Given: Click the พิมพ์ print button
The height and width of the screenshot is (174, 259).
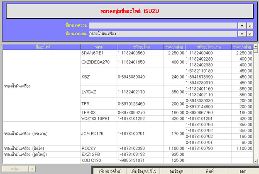Looking at the screenshot, I should tap(210, 171).
